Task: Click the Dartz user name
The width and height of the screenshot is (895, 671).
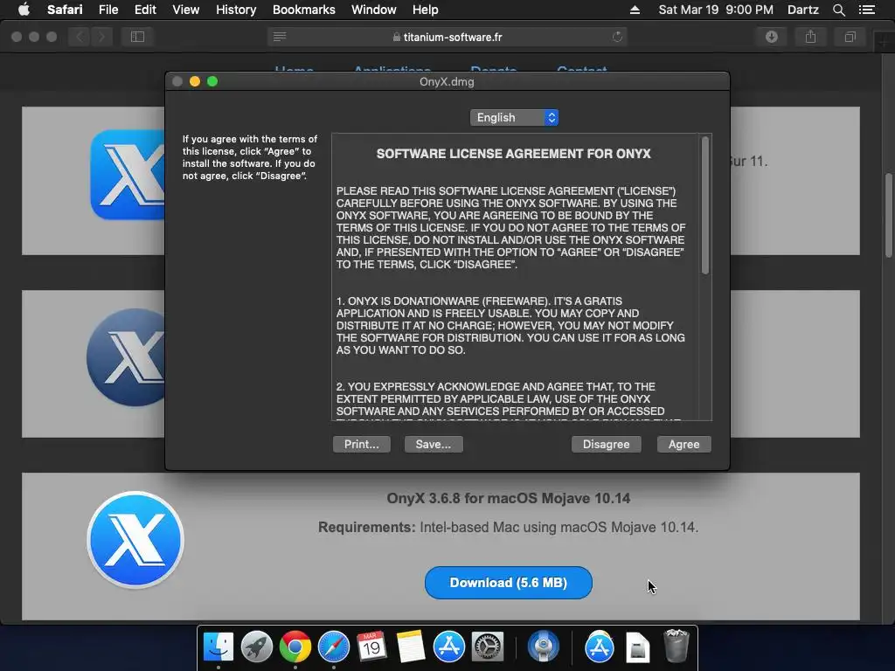Action: [802, 10]
